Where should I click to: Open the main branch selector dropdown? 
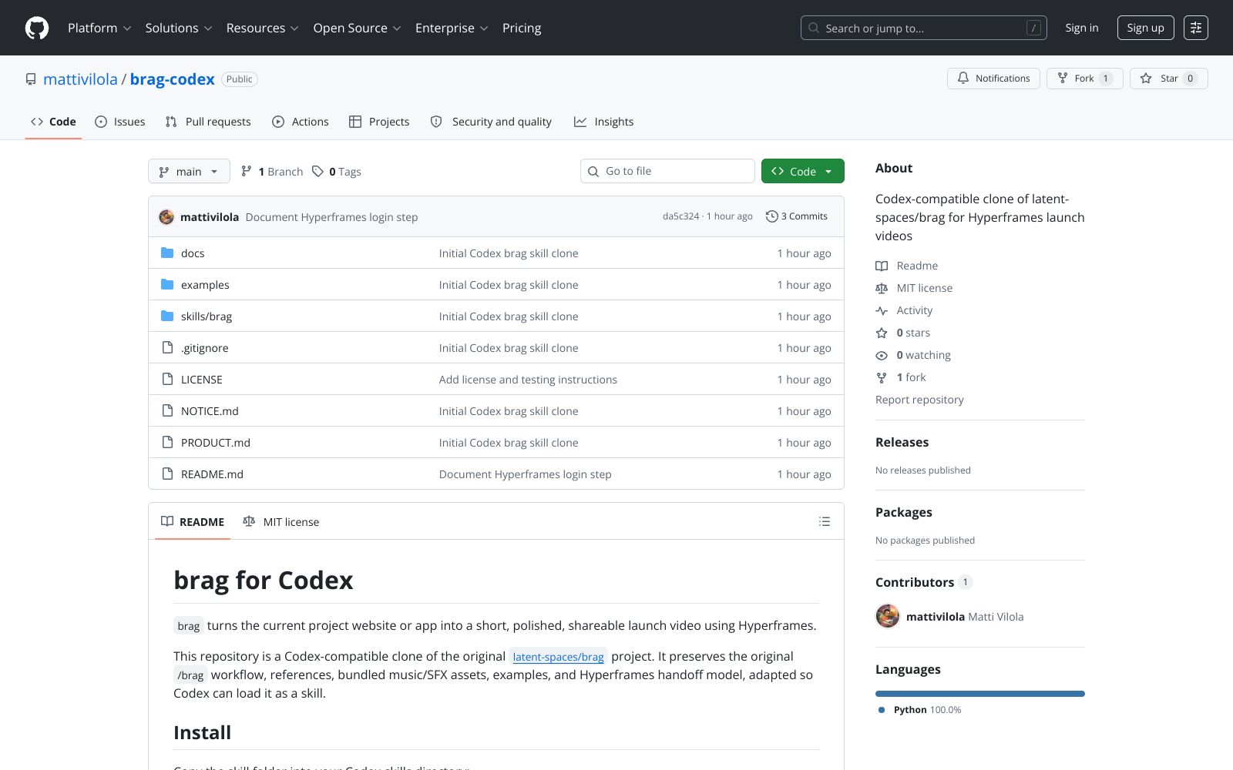[189, 171]
